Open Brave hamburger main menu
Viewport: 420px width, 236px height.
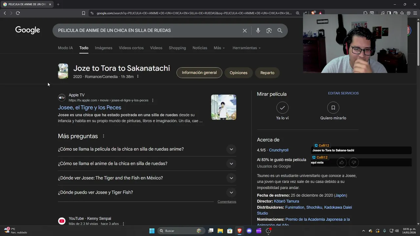(415, 13)
